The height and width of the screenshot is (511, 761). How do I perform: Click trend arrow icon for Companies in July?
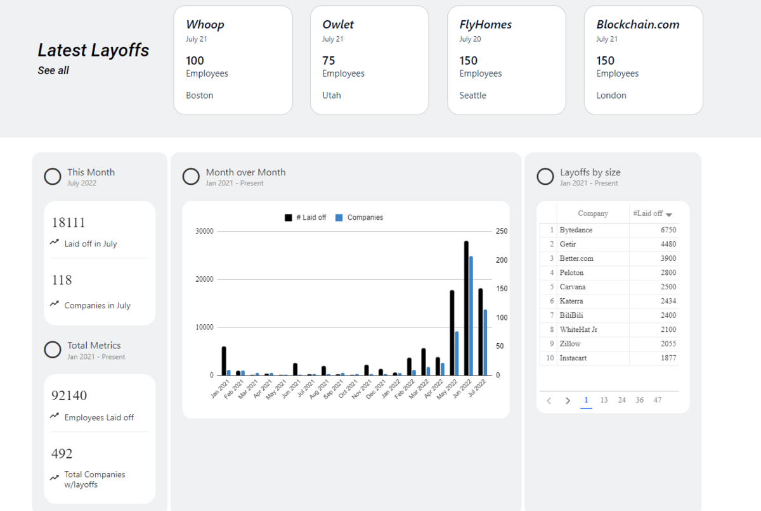pos(55,304)
